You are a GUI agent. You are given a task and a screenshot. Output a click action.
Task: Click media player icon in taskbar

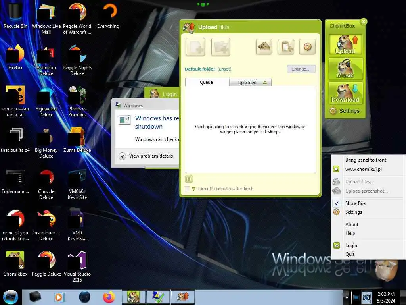(x=59, y=297)
